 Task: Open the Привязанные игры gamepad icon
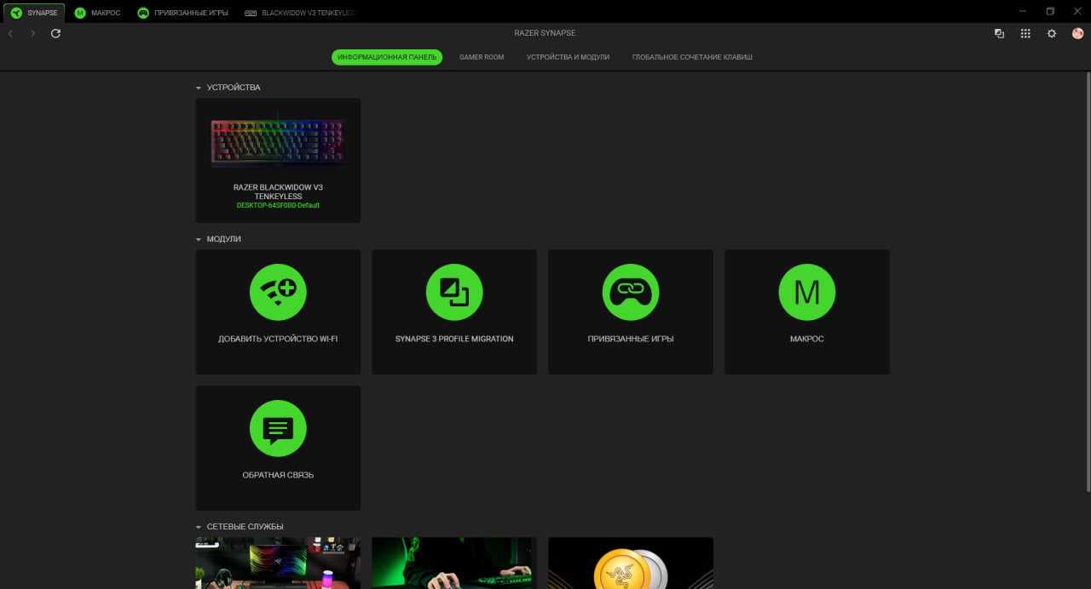[631, 292]
